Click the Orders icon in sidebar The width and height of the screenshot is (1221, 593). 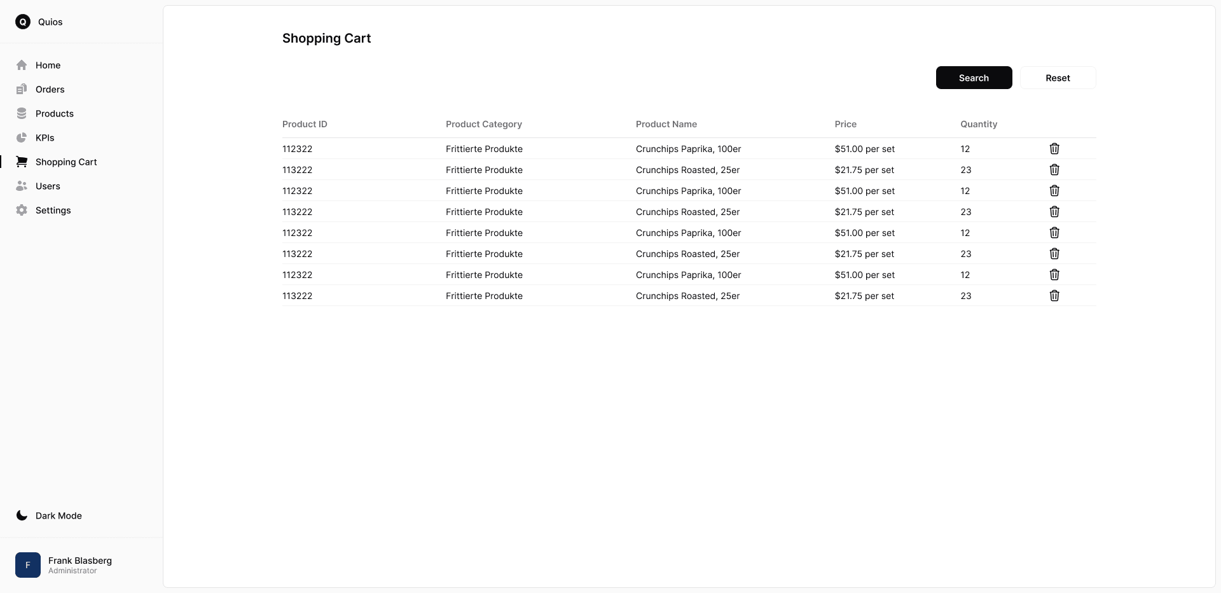(x=22, y=89)
